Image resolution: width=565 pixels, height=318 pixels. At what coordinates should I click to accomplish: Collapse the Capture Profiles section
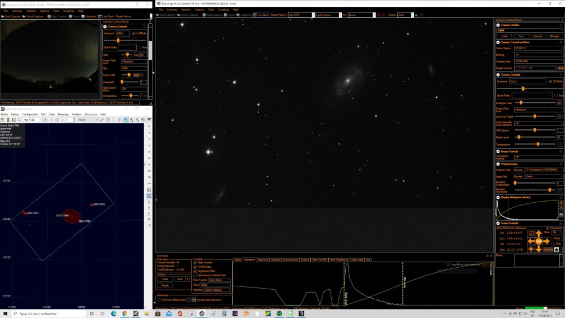[x=498, y=25]
